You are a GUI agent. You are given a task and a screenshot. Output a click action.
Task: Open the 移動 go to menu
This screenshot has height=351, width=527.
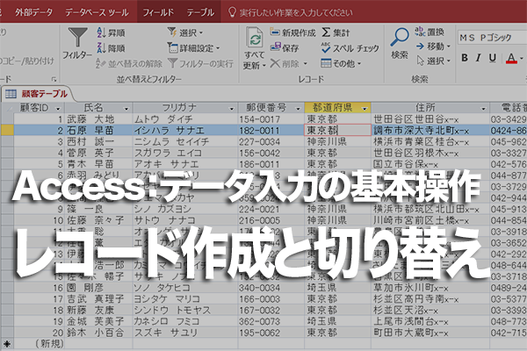click(x=433, y=47)
